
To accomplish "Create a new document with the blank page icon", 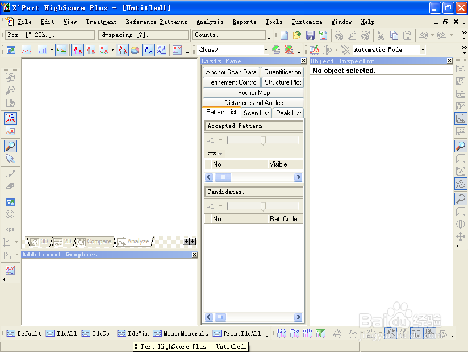I will tap(284, 35).
